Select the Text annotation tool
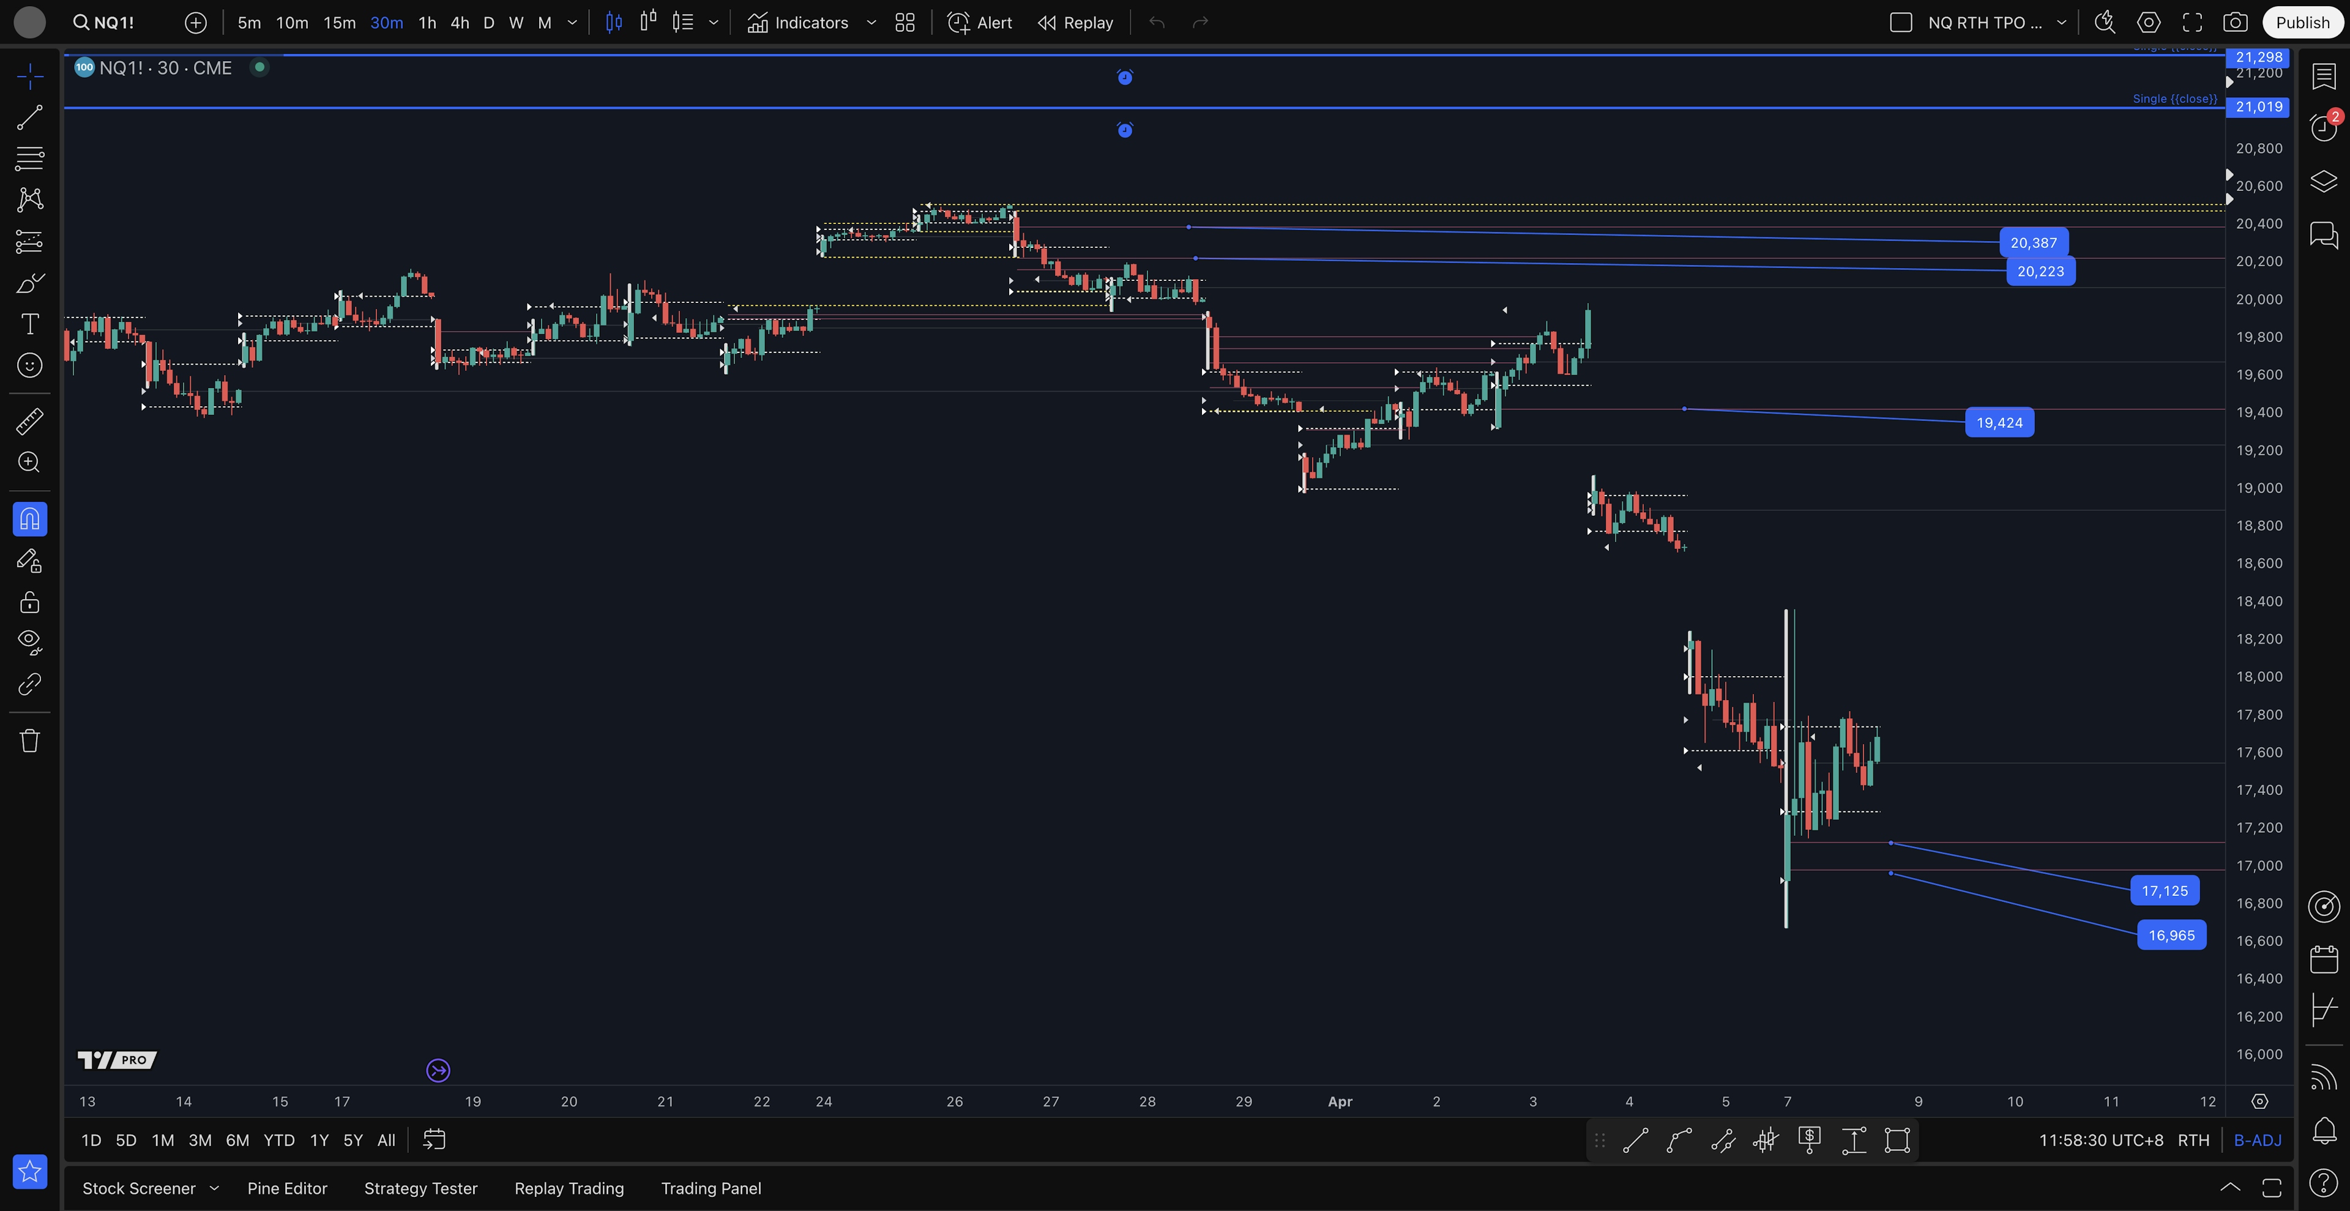2350x1211 pixels. (x=29, y=325)
